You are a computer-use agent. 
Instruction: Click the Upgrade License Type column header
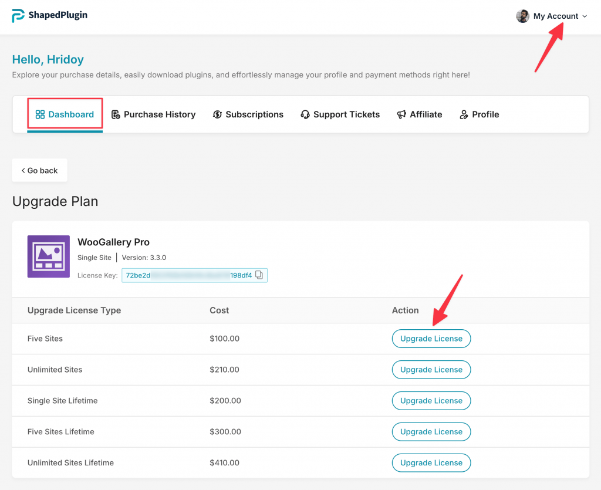click(75, 310)
